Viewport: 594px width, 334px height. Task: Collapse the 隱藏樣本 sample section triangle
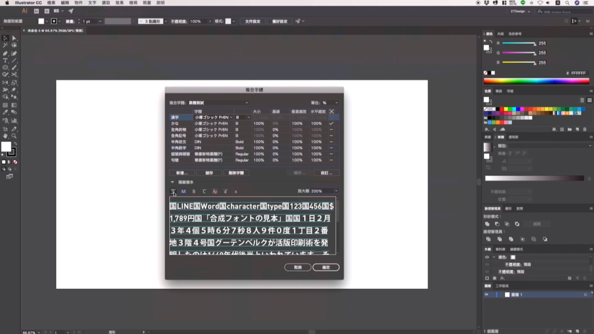pyautogui.click(x=172, y=182)
